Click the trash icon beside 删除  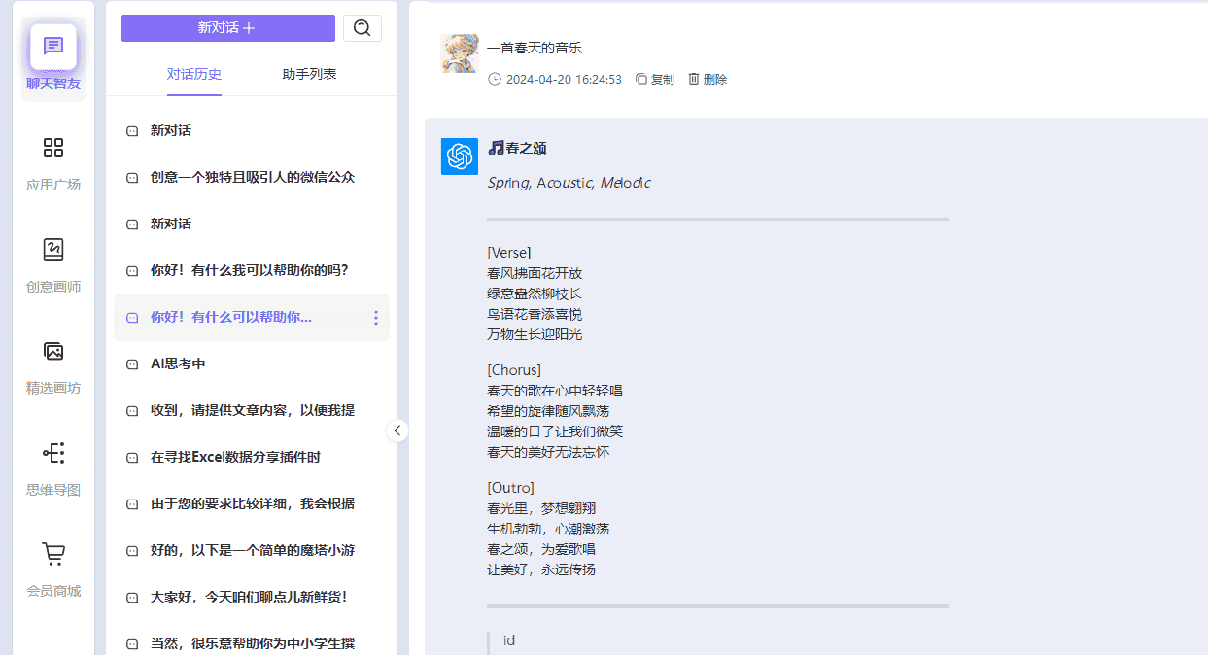tap(692, 79)
